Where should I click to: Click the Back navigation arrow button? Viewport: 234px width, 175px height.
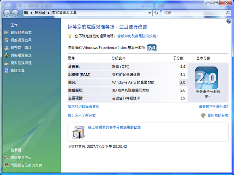(x=7, y=13)
